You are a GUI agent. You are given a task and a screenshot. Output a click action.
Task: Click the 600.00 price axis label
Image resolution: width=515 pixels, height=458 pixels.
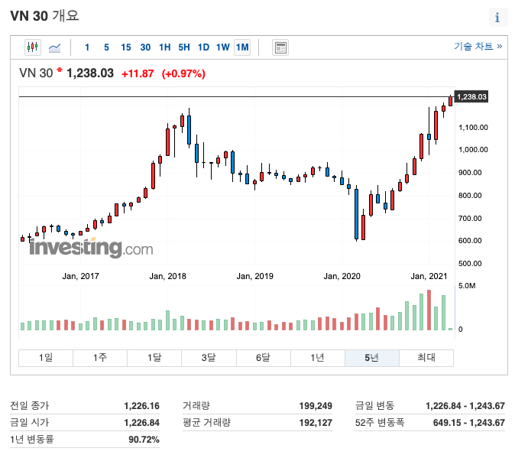point(470,241)
